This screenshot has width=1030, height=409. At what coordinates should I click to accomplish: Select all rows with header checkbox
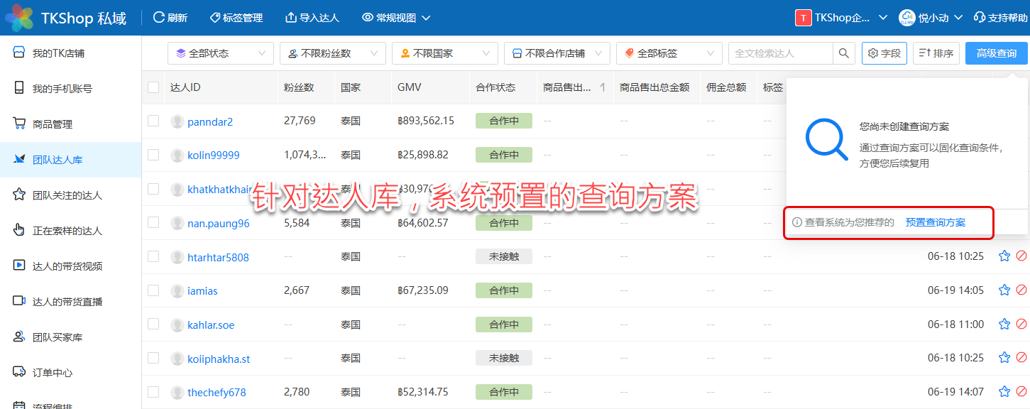tap(153, 87)
